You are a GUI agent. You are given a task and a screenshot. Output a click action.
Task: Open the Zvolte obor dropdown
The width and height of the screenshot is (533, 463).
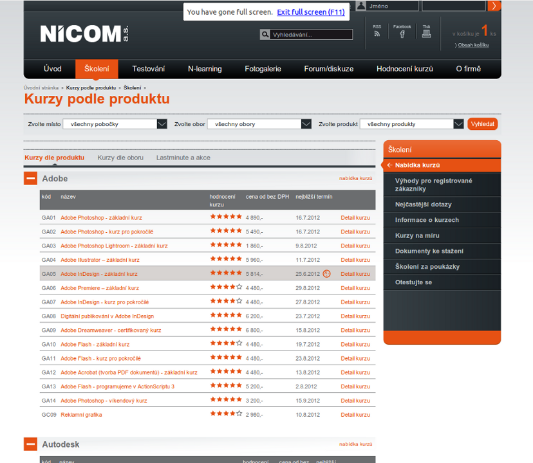click(x=259, y=124)
